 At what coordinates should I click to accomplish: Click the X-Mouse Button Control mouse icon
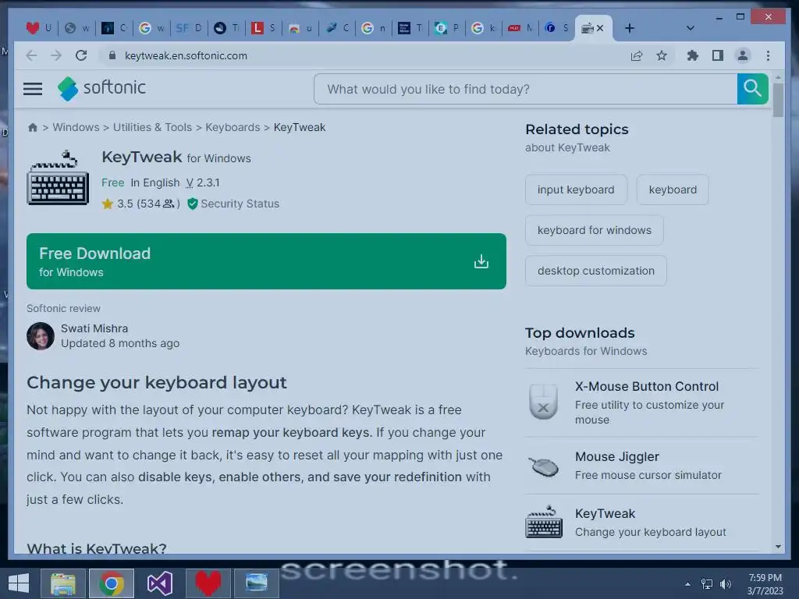pyautogui.click(x=543, y=402)
